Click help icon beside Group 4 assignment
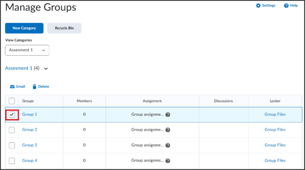Viewport: 305px width, 170px height. click(x=168, y=161)
